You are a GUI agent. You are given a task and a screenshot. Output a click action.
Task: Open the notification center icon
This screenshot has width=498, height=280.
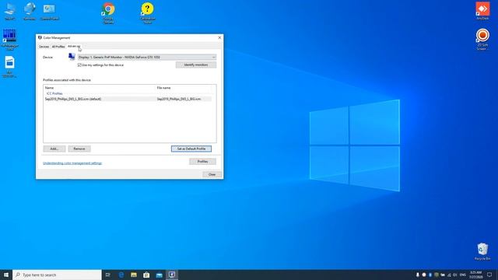point(489,275)
